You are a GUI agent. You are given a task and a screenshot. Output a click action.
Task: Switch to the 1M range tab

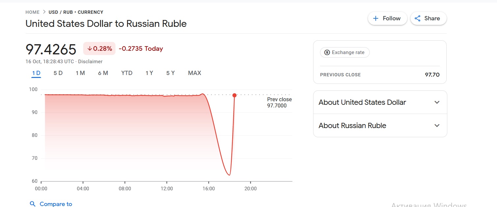tap(80, 73)
